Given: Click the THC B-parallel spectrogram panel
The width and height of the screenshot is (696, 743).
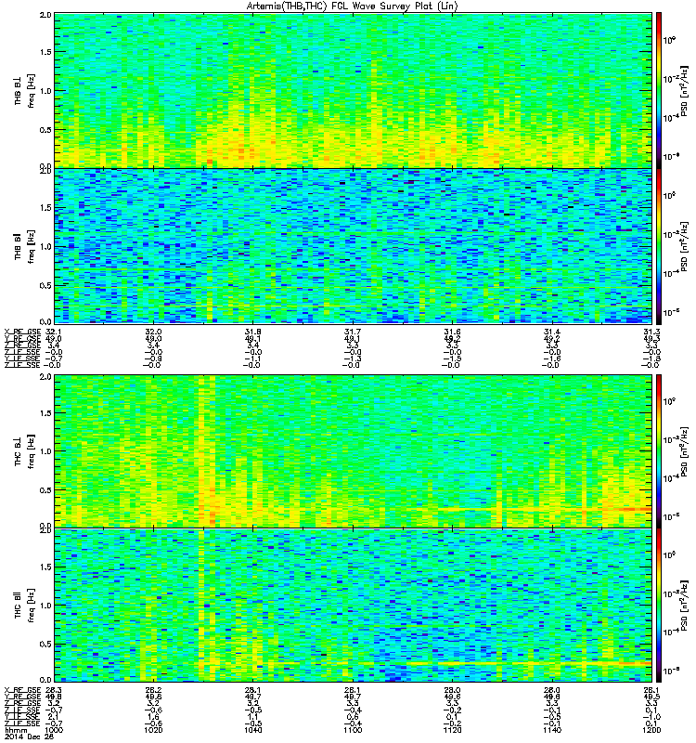Looking at the screenshot, I should [353, 606].
